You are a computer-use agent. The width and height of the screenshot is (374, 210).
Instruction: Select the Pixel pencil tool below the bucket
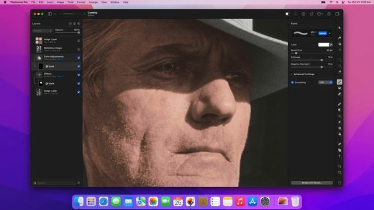click(x=340, y=94)
